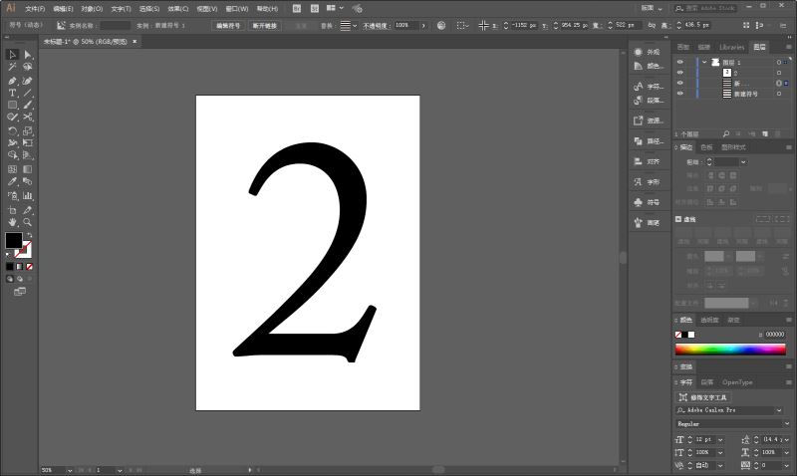This screenshot has height=476, width=797.
Task: Open the Symbols (符号) panel icon
Action: point(639,202)
